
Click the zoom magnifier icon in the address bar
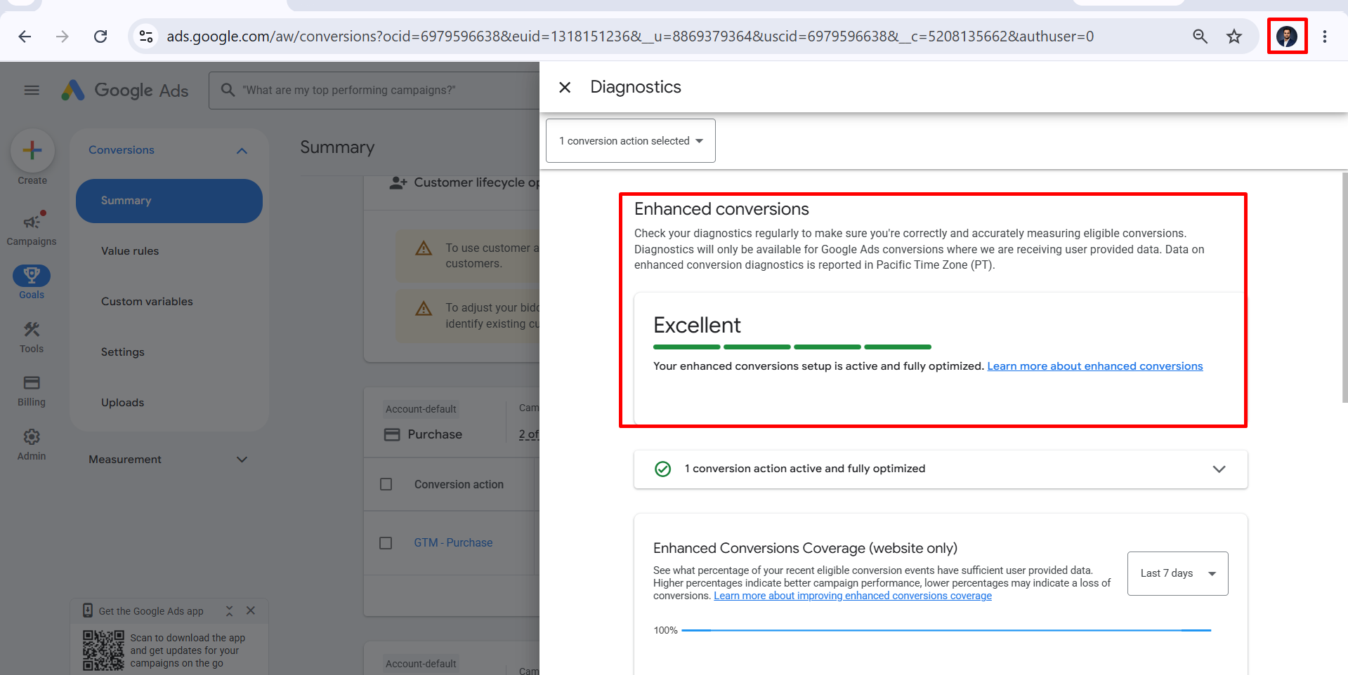1200,36
